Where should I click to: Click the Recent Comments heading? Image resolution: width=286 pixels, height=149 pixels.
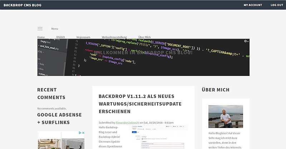pyautogui.click(x=51, y=94)
